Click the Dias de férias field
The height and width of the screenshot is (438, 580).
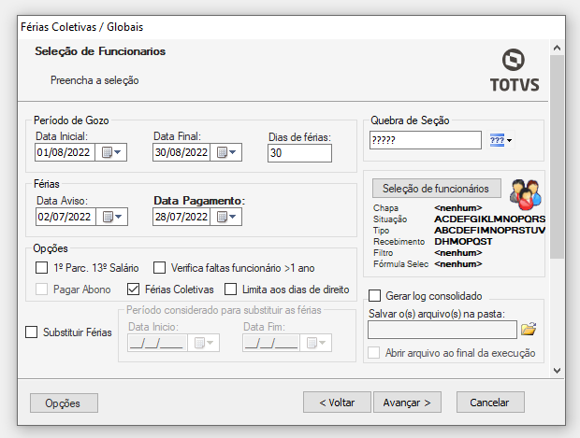tap(299, 153)
